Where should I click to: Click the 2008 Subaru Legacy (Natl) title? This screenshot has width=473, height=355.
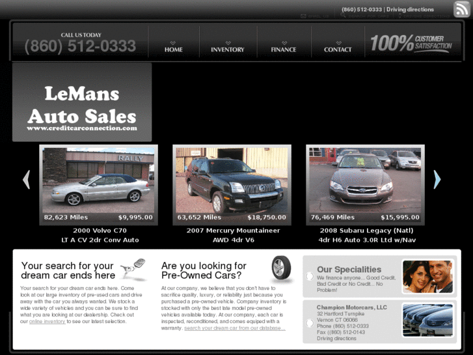pos(366,231)
